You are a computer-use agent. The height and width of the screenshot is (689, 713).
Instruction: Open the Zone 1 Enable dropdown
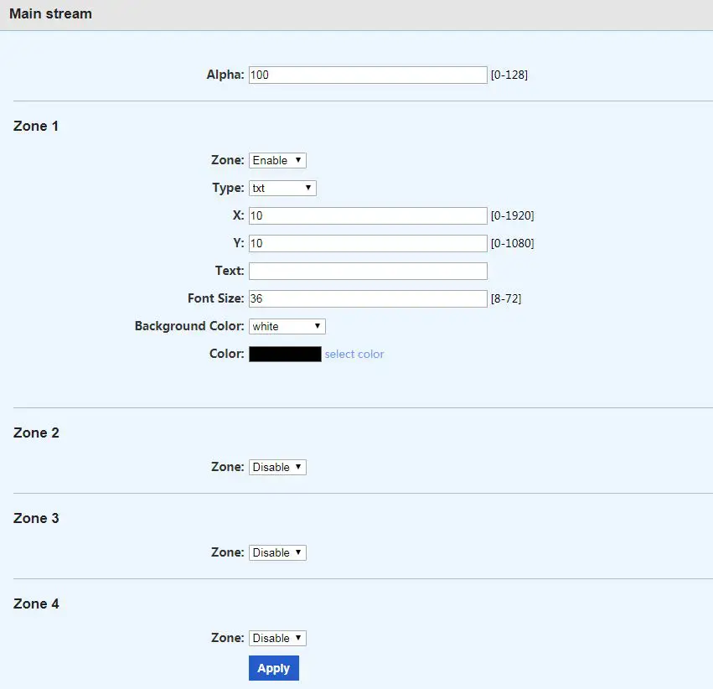pos(277,161)
